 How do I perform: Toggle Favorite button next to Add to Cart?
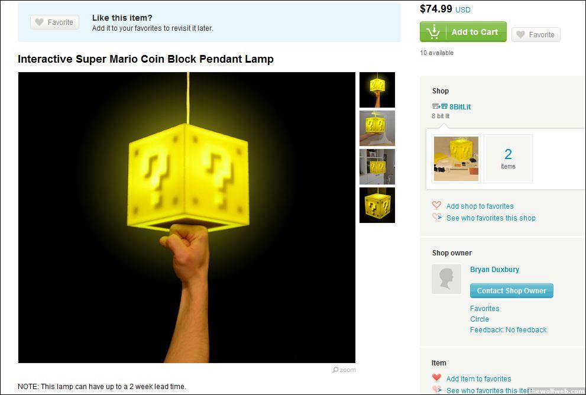(x=536, y=34)
